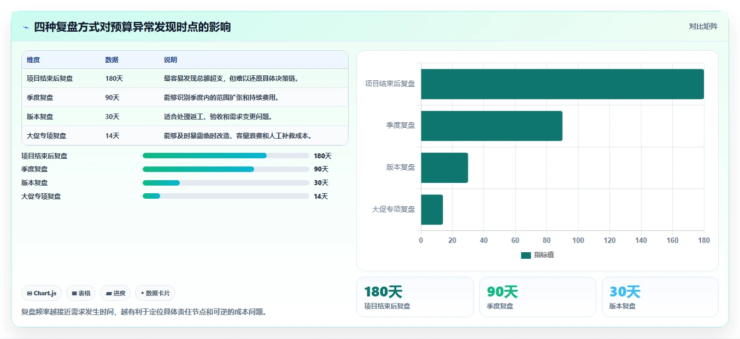Screen dimensions: 740x339
Task: Click table cell 版本复盘
Action: tap(40, 117)
